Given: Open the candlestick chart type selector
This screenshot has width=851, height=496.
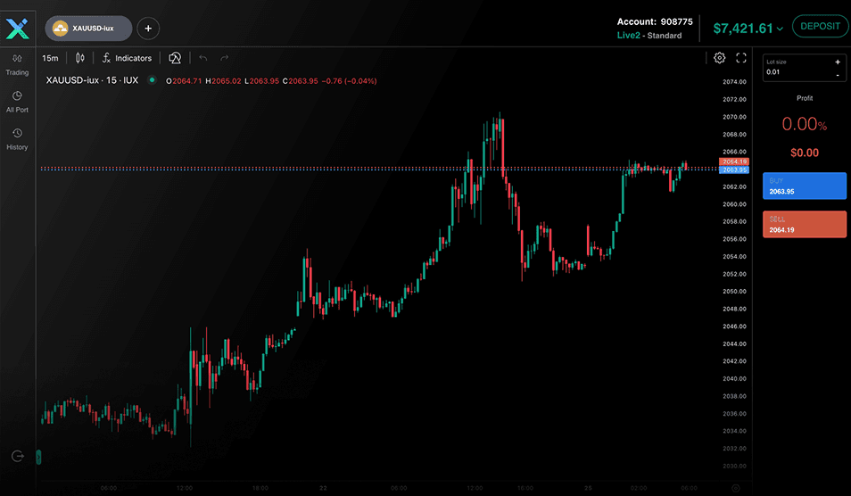Looking at the screenshot, I should [x=80, y=58].
